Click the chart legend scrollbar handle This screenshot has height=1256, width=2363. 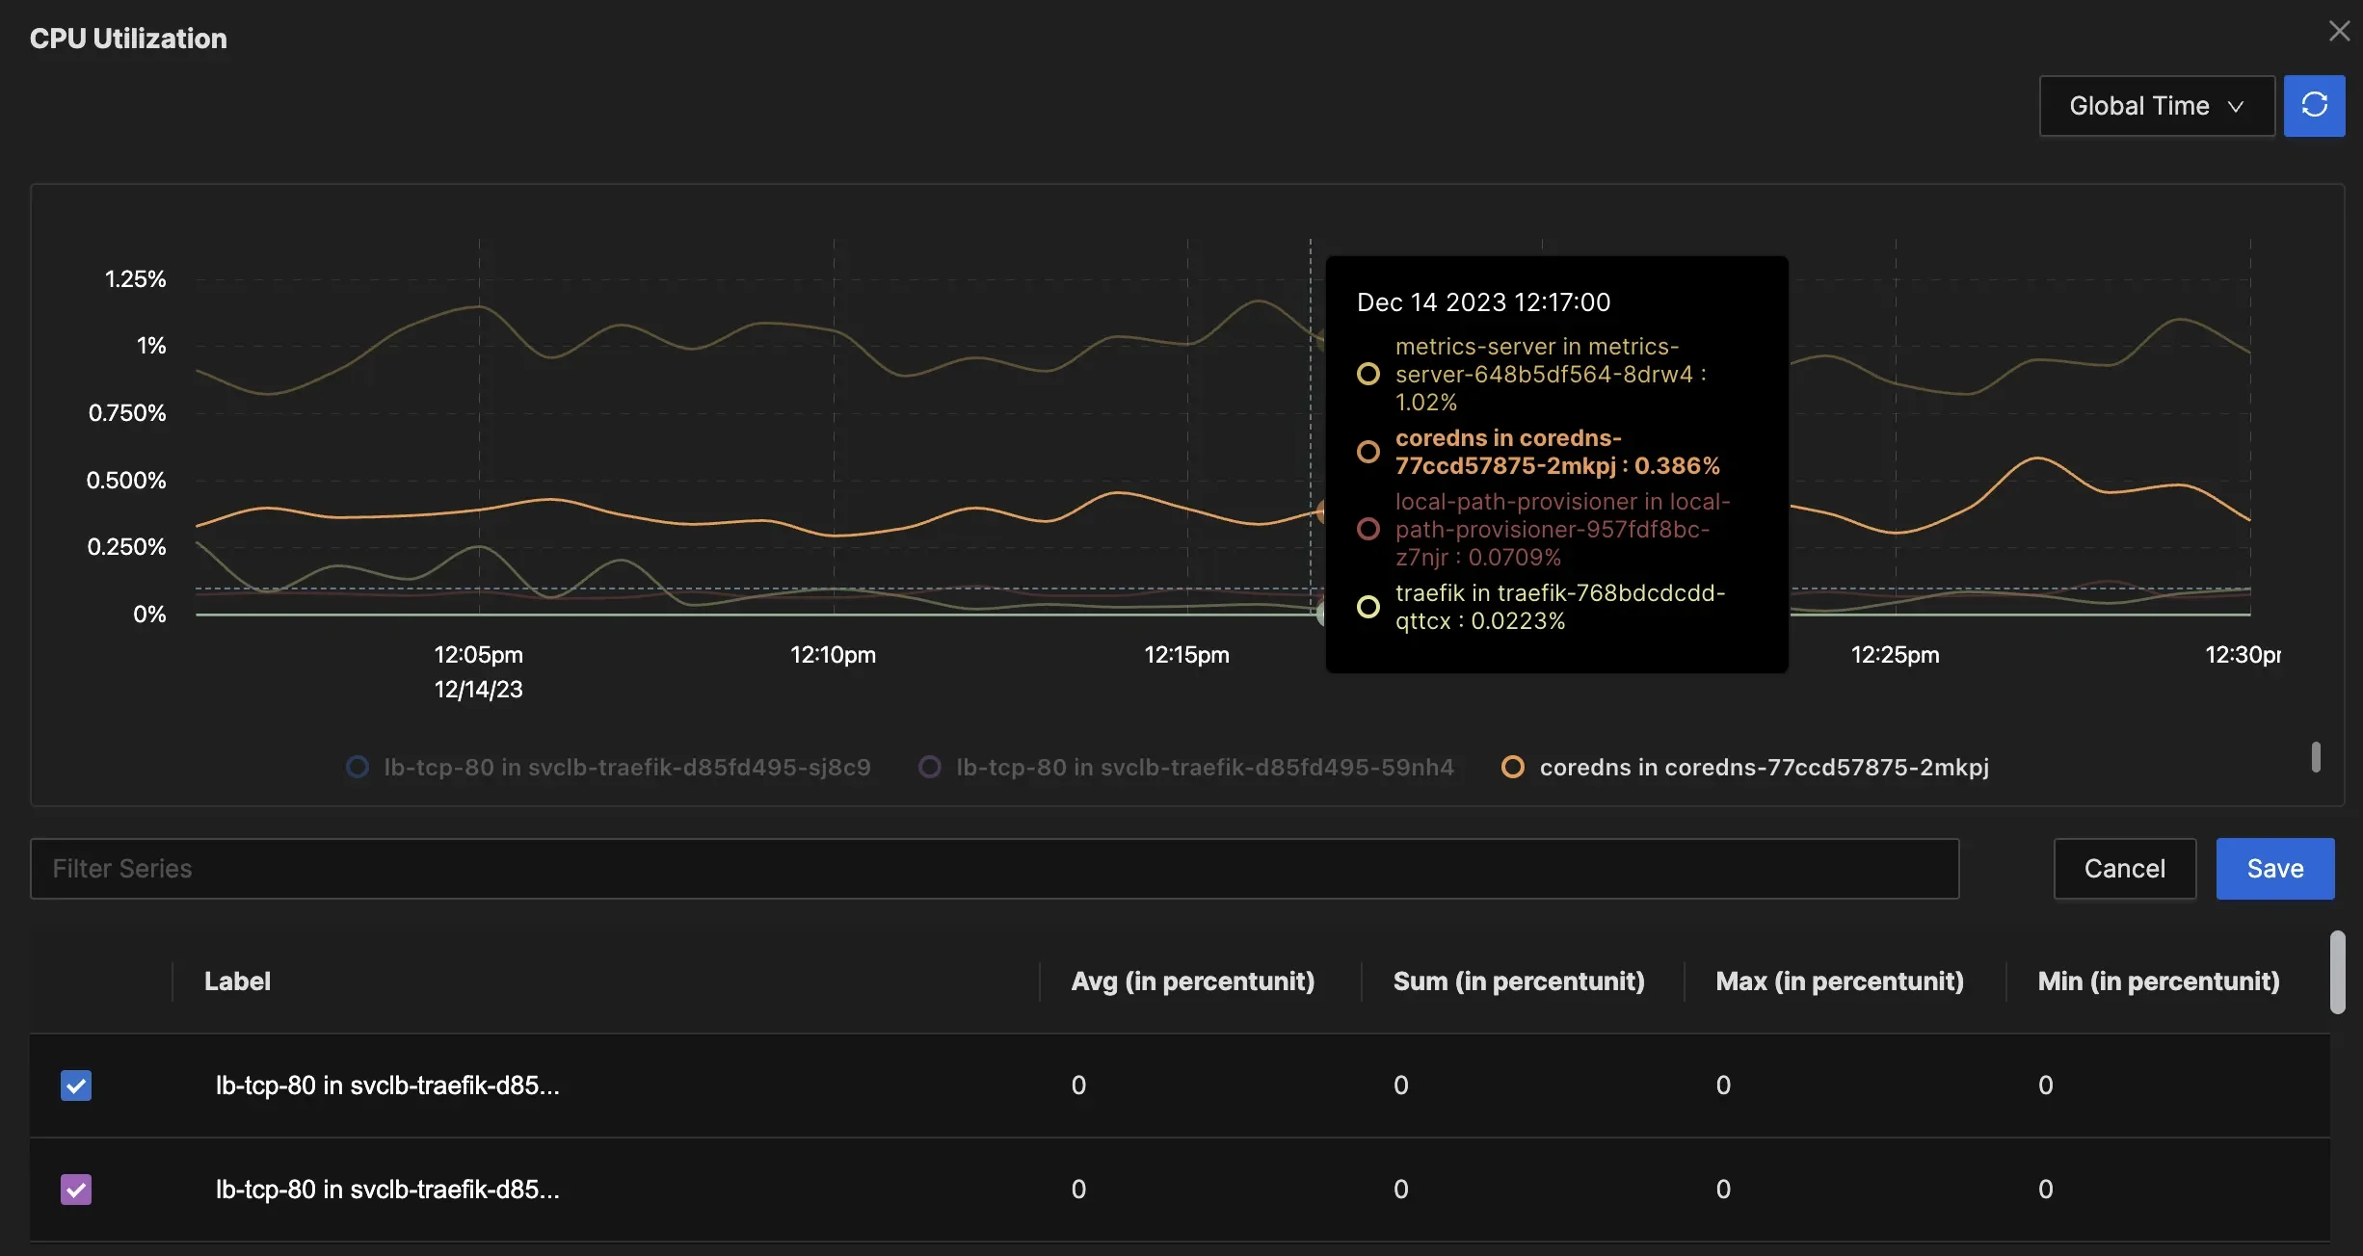click(2316, 757)
